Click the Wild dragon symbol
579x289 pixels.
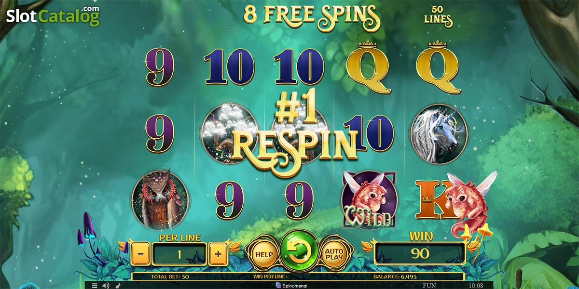370,200
